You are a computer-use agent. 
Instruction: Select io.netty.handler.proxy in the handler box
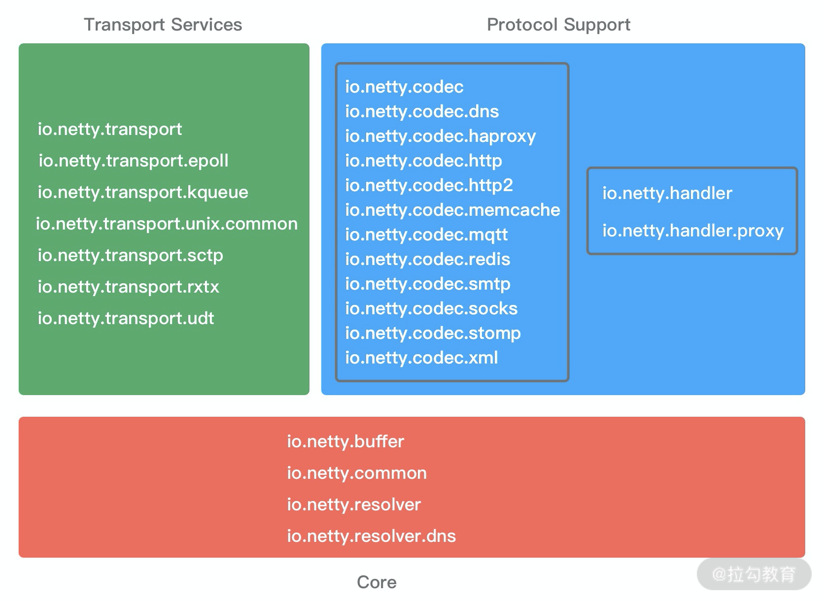click(x=693, y=231)
